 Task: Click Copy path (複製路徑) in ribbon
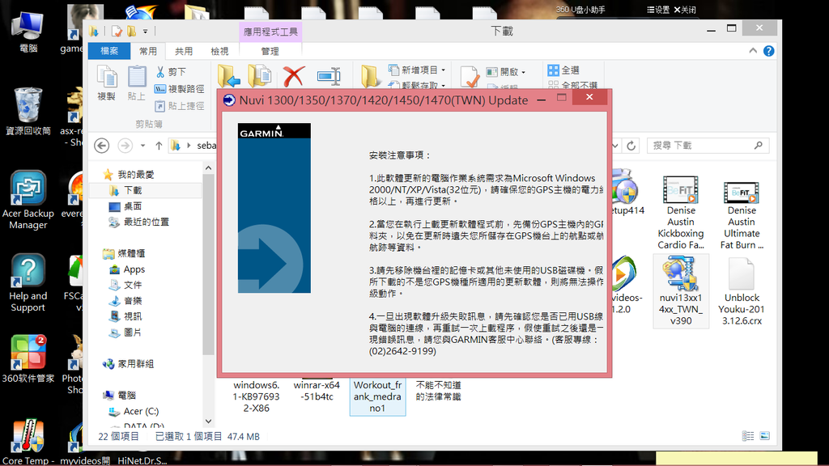[x=179, y=89]
